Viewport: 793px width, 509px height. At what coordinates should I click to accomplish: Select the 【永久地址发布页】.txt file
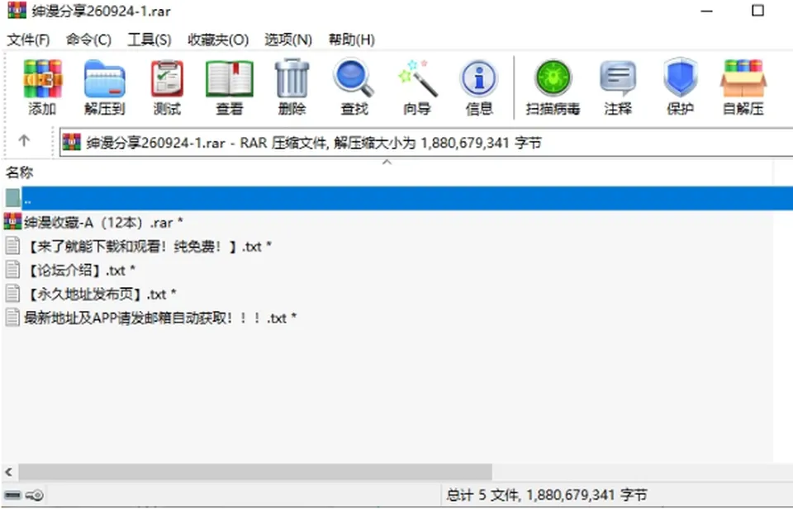point(91,294)
